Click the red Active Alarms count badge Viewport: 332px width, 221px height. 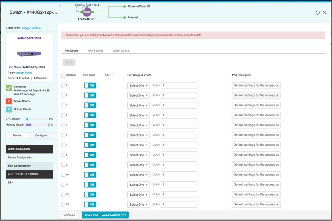point(9,101)
